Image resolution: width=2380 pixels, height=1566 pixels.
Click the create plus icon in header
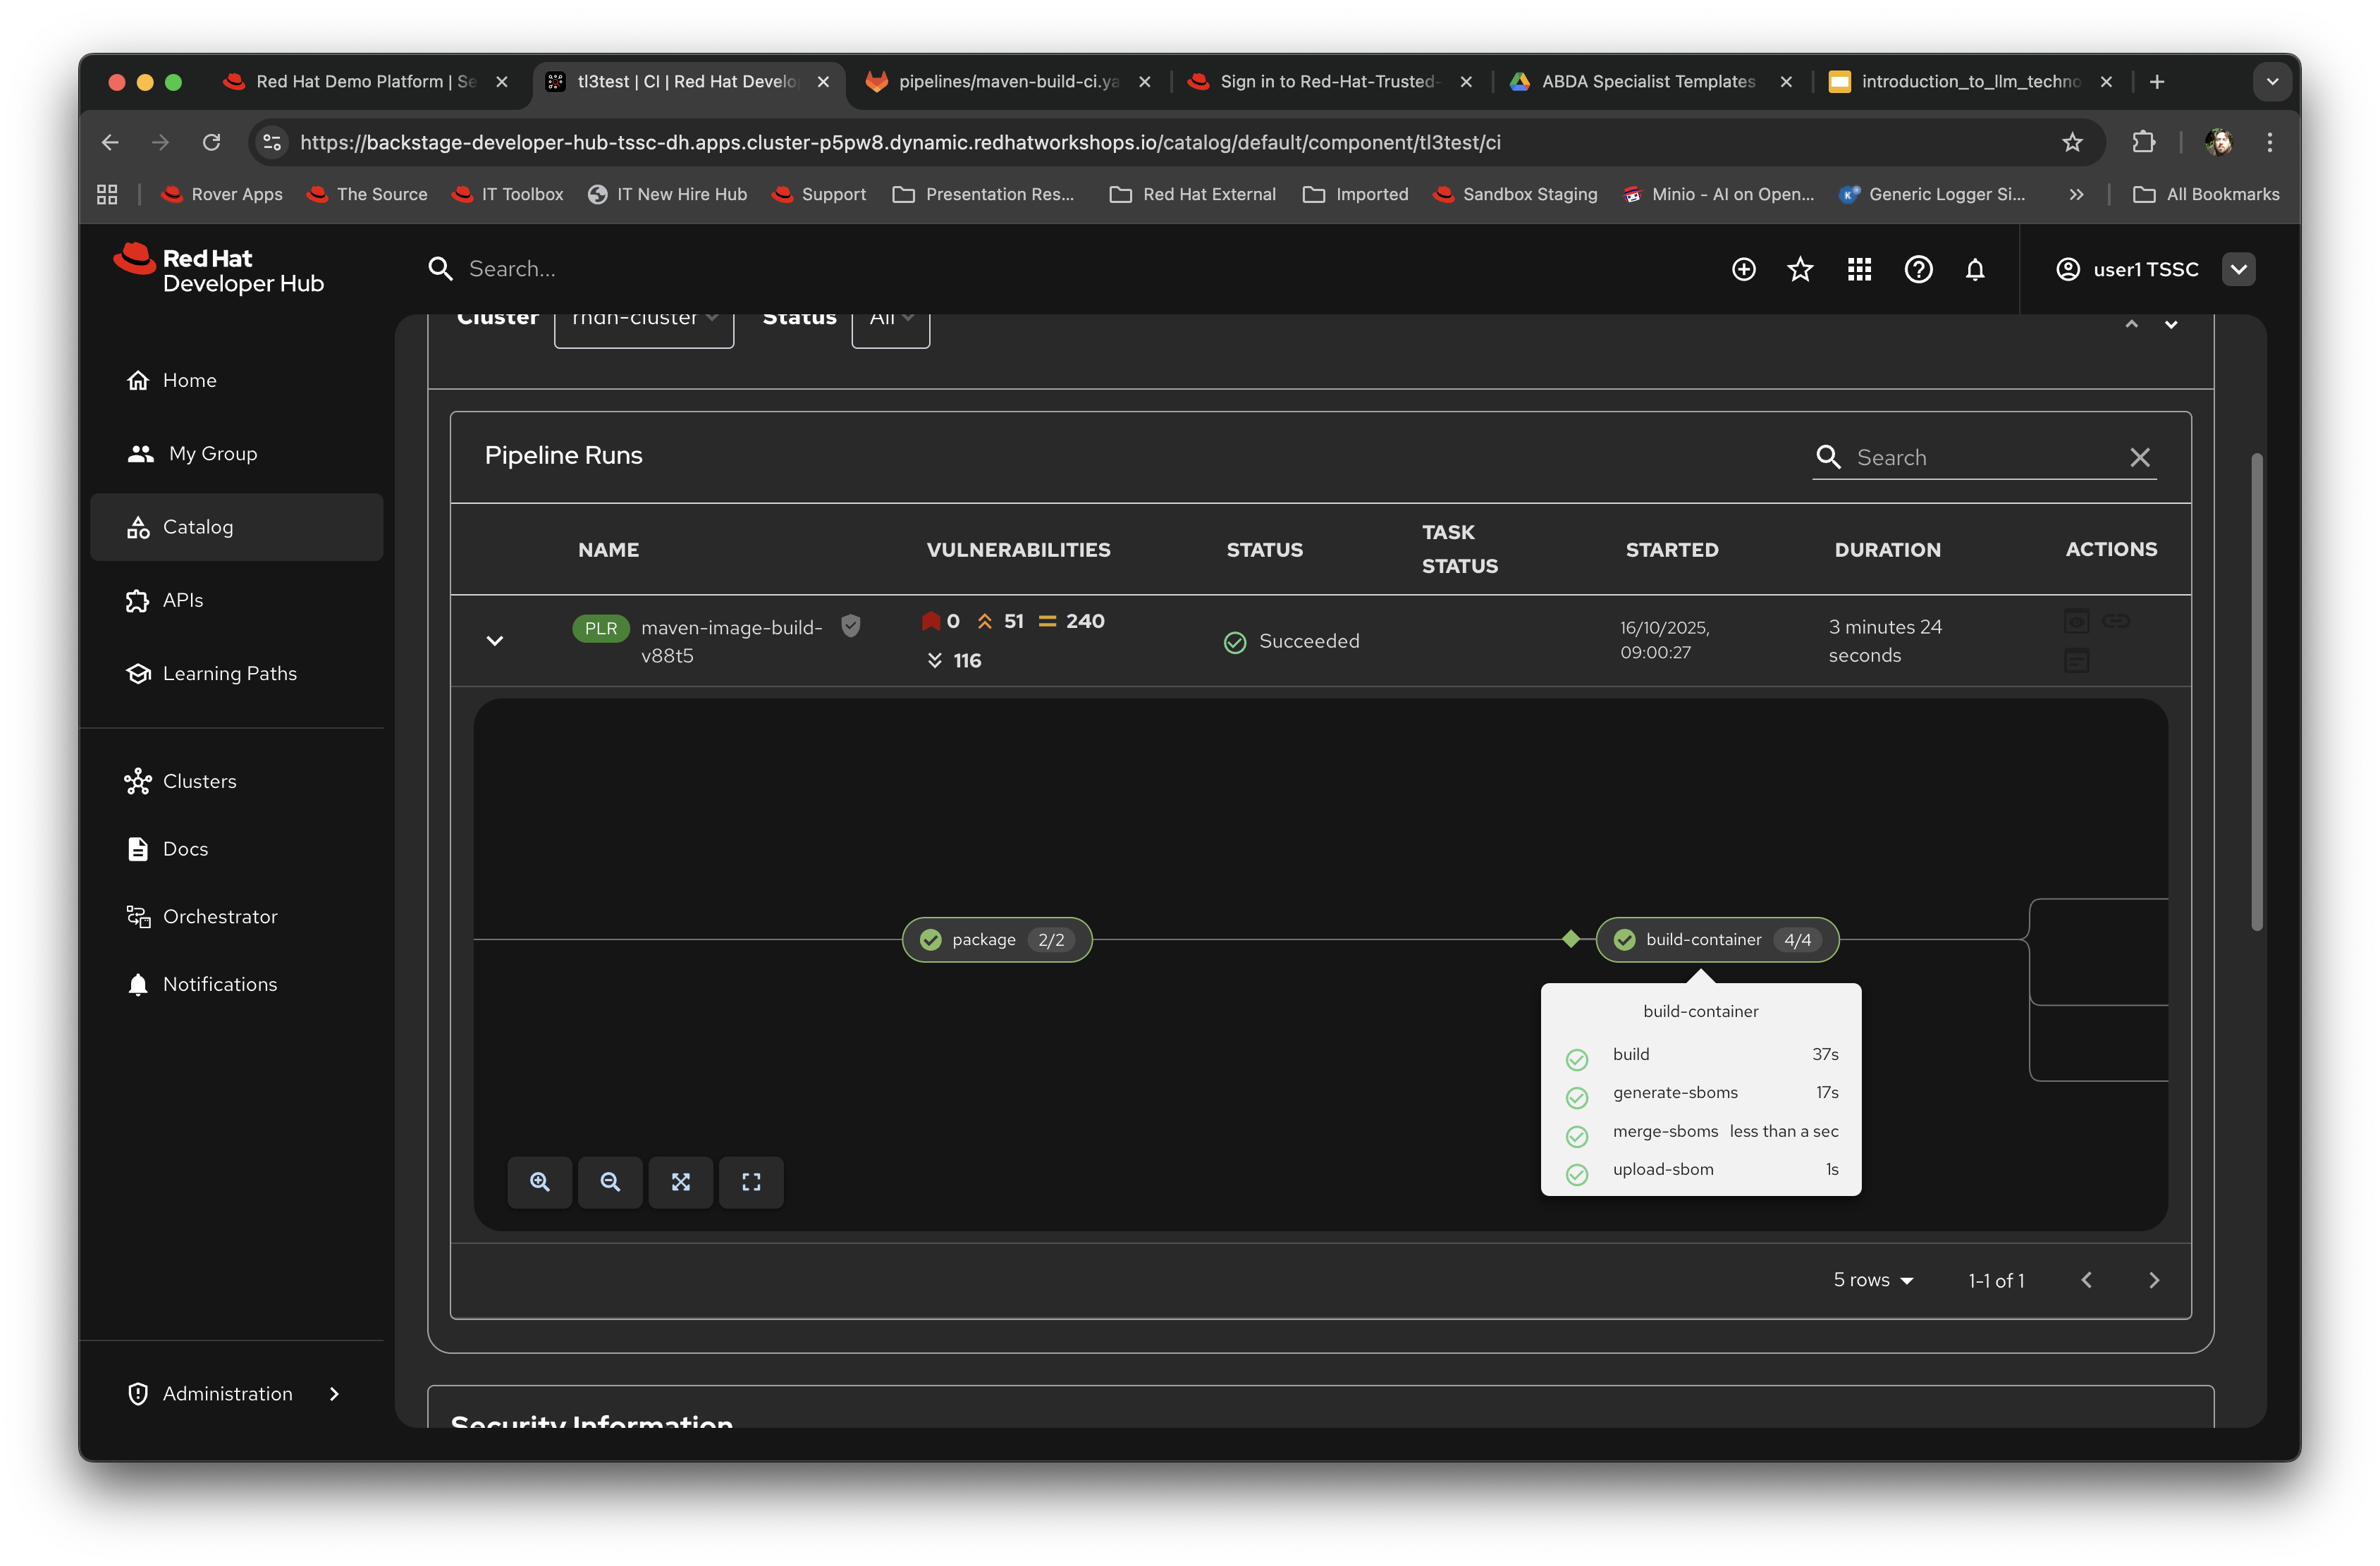pos(1743,269)
